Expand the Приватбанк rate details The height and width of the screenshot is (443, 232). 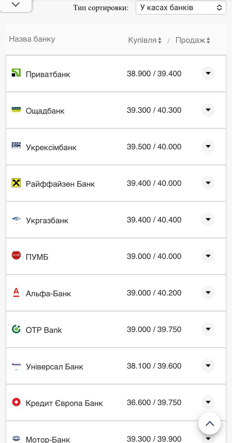tap(208, 73)
